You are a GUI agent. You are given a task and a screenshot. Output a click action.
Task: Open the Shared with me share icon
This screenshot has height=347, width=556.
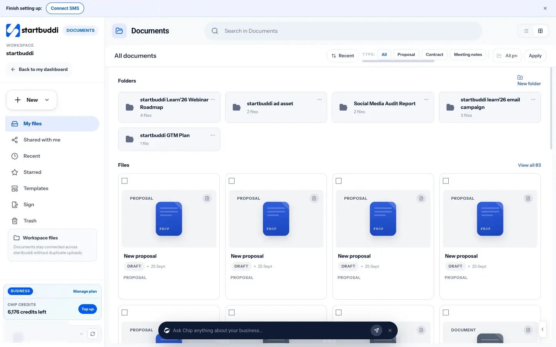pos(15,140)
